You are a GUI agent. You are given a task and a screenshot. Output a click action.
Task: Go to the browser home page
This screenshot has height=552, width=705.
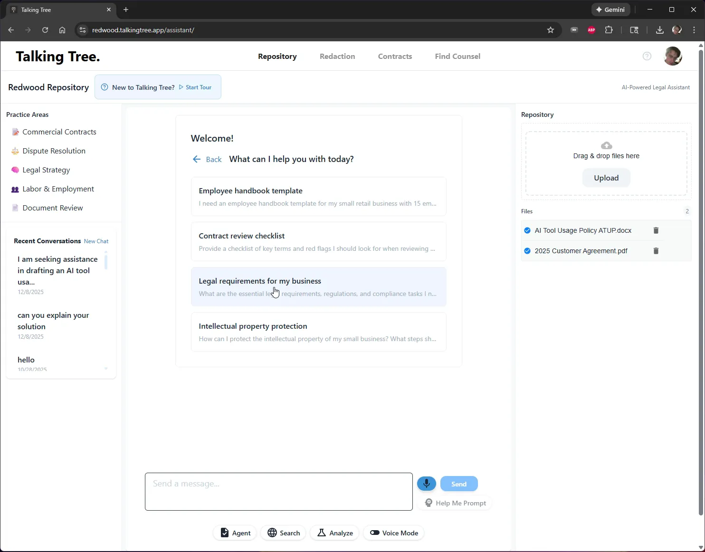[x=62, y=30]
